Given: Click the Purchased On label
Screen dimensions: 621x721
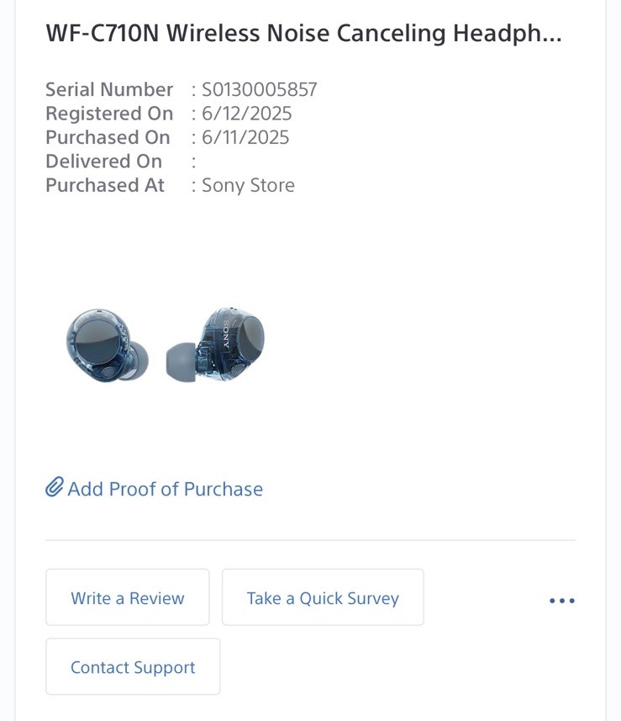Looking at the screenshot, I should [x=108, y=137].
